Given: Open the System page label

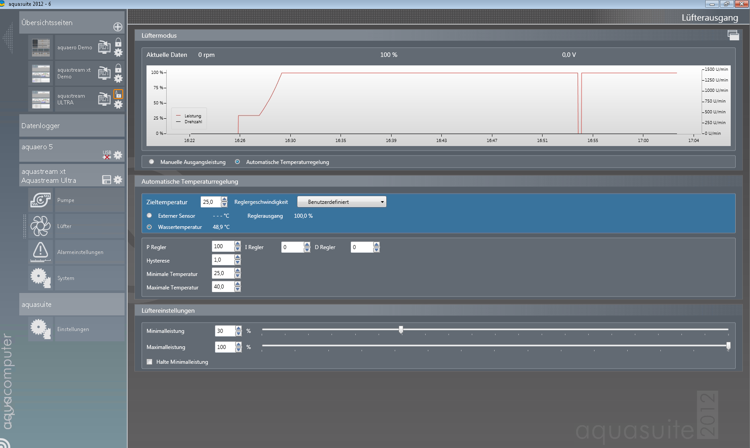Looking at the screenshot, I should pyautogui.click(x=66, y=278).
